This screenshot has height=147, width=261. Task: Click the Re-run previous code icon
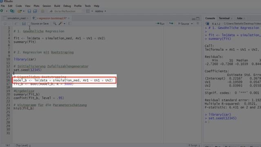[x=171, y=24]
